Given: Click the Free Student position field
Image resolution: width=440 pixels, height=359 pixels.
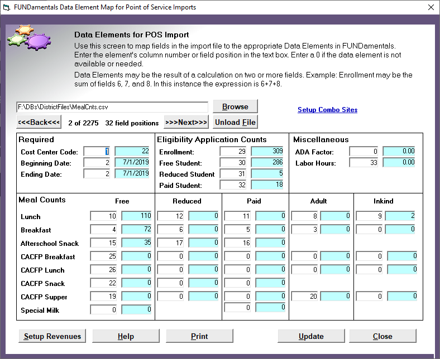Looking at the screenshot, I should tap(233, 163).
